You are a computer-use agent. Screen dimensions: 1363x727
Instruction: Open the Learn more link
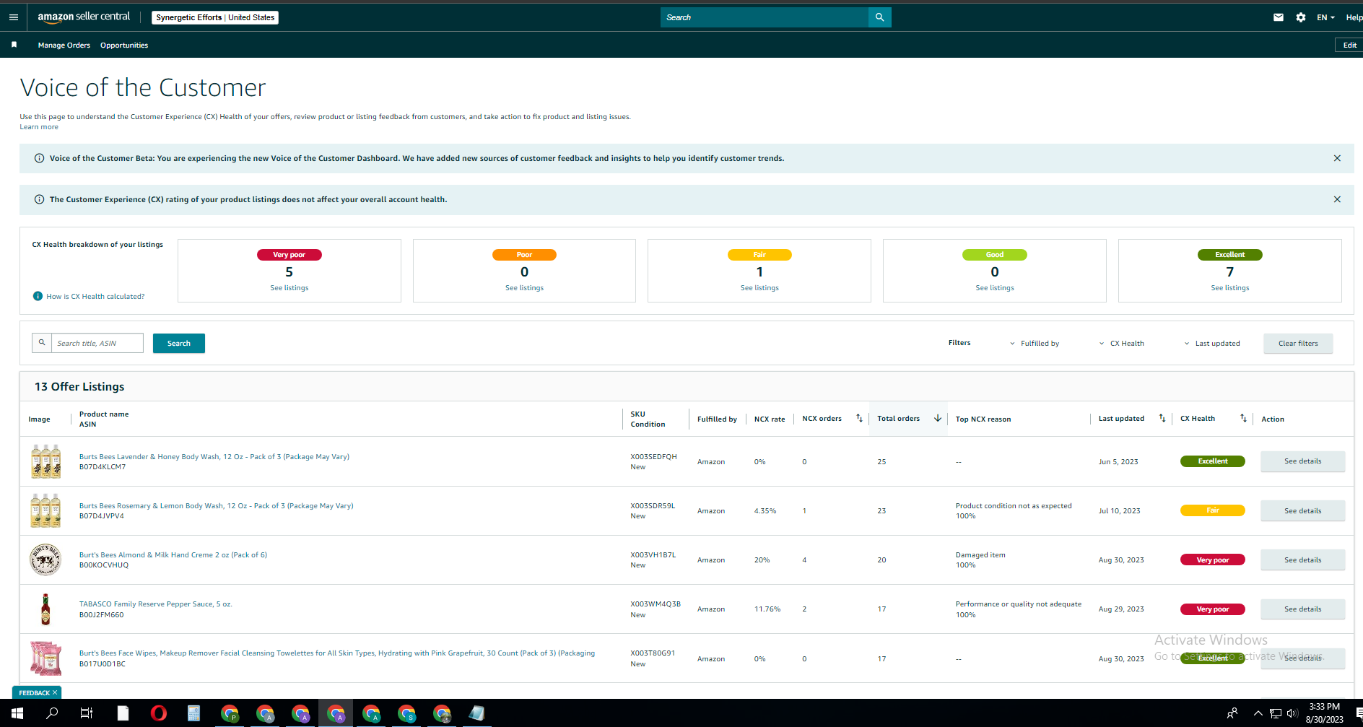tap(39, 126)
